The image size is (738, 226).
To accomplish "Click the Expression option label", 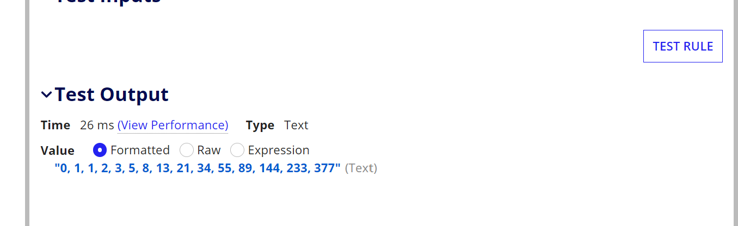I will click(x=278, y=150).
